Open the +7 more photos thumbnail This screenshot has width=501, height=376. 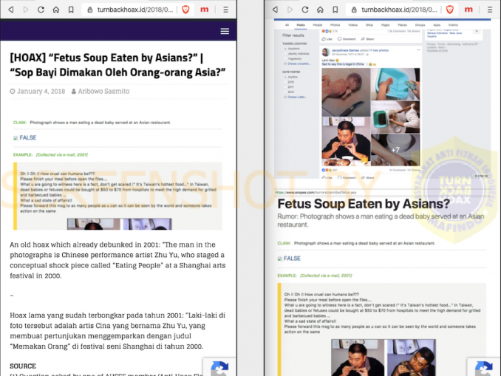tap(395, 149)
